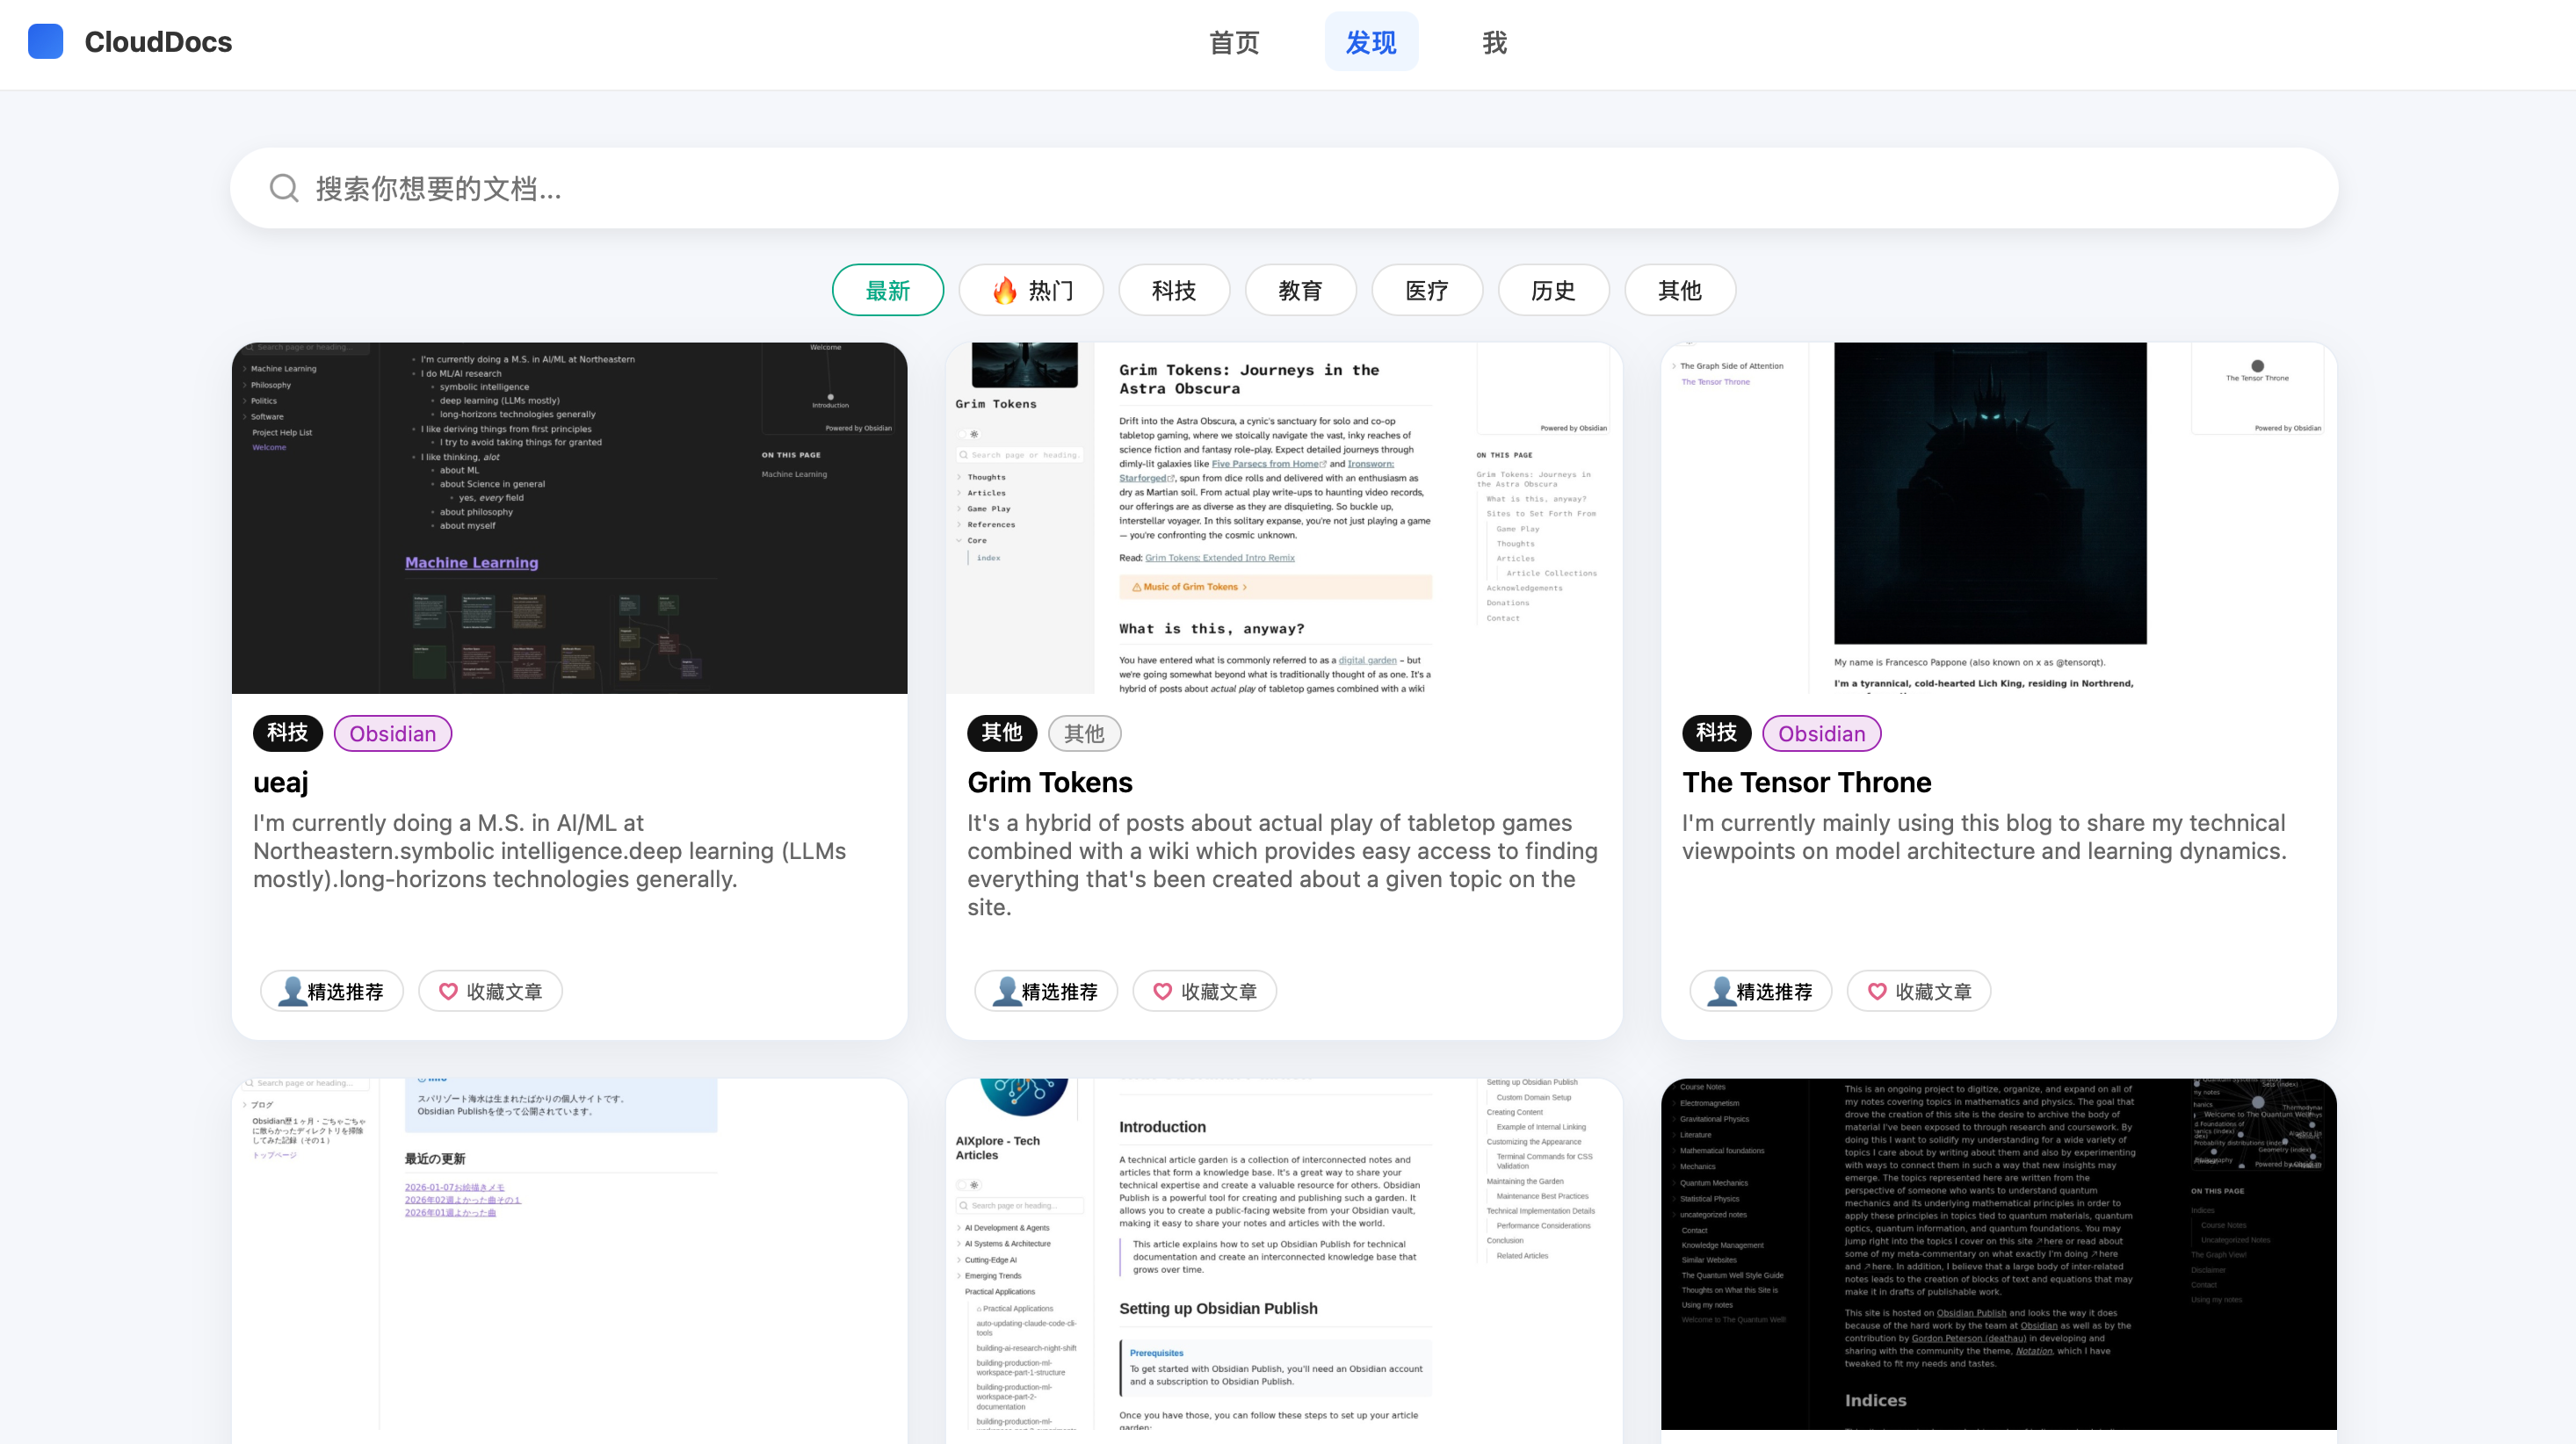
Task: Select the 热门 filter with flame
Action: [1031, 290]
